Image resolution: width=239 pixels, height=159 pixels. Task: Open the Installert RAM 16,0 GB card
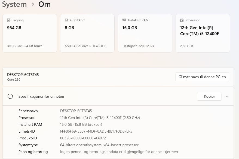coord(145,33)
